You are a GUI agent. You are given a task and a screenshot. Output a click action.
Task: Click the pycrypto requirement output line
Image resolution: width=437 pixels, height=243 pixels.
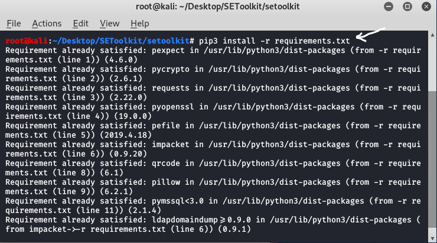(211, 69)
